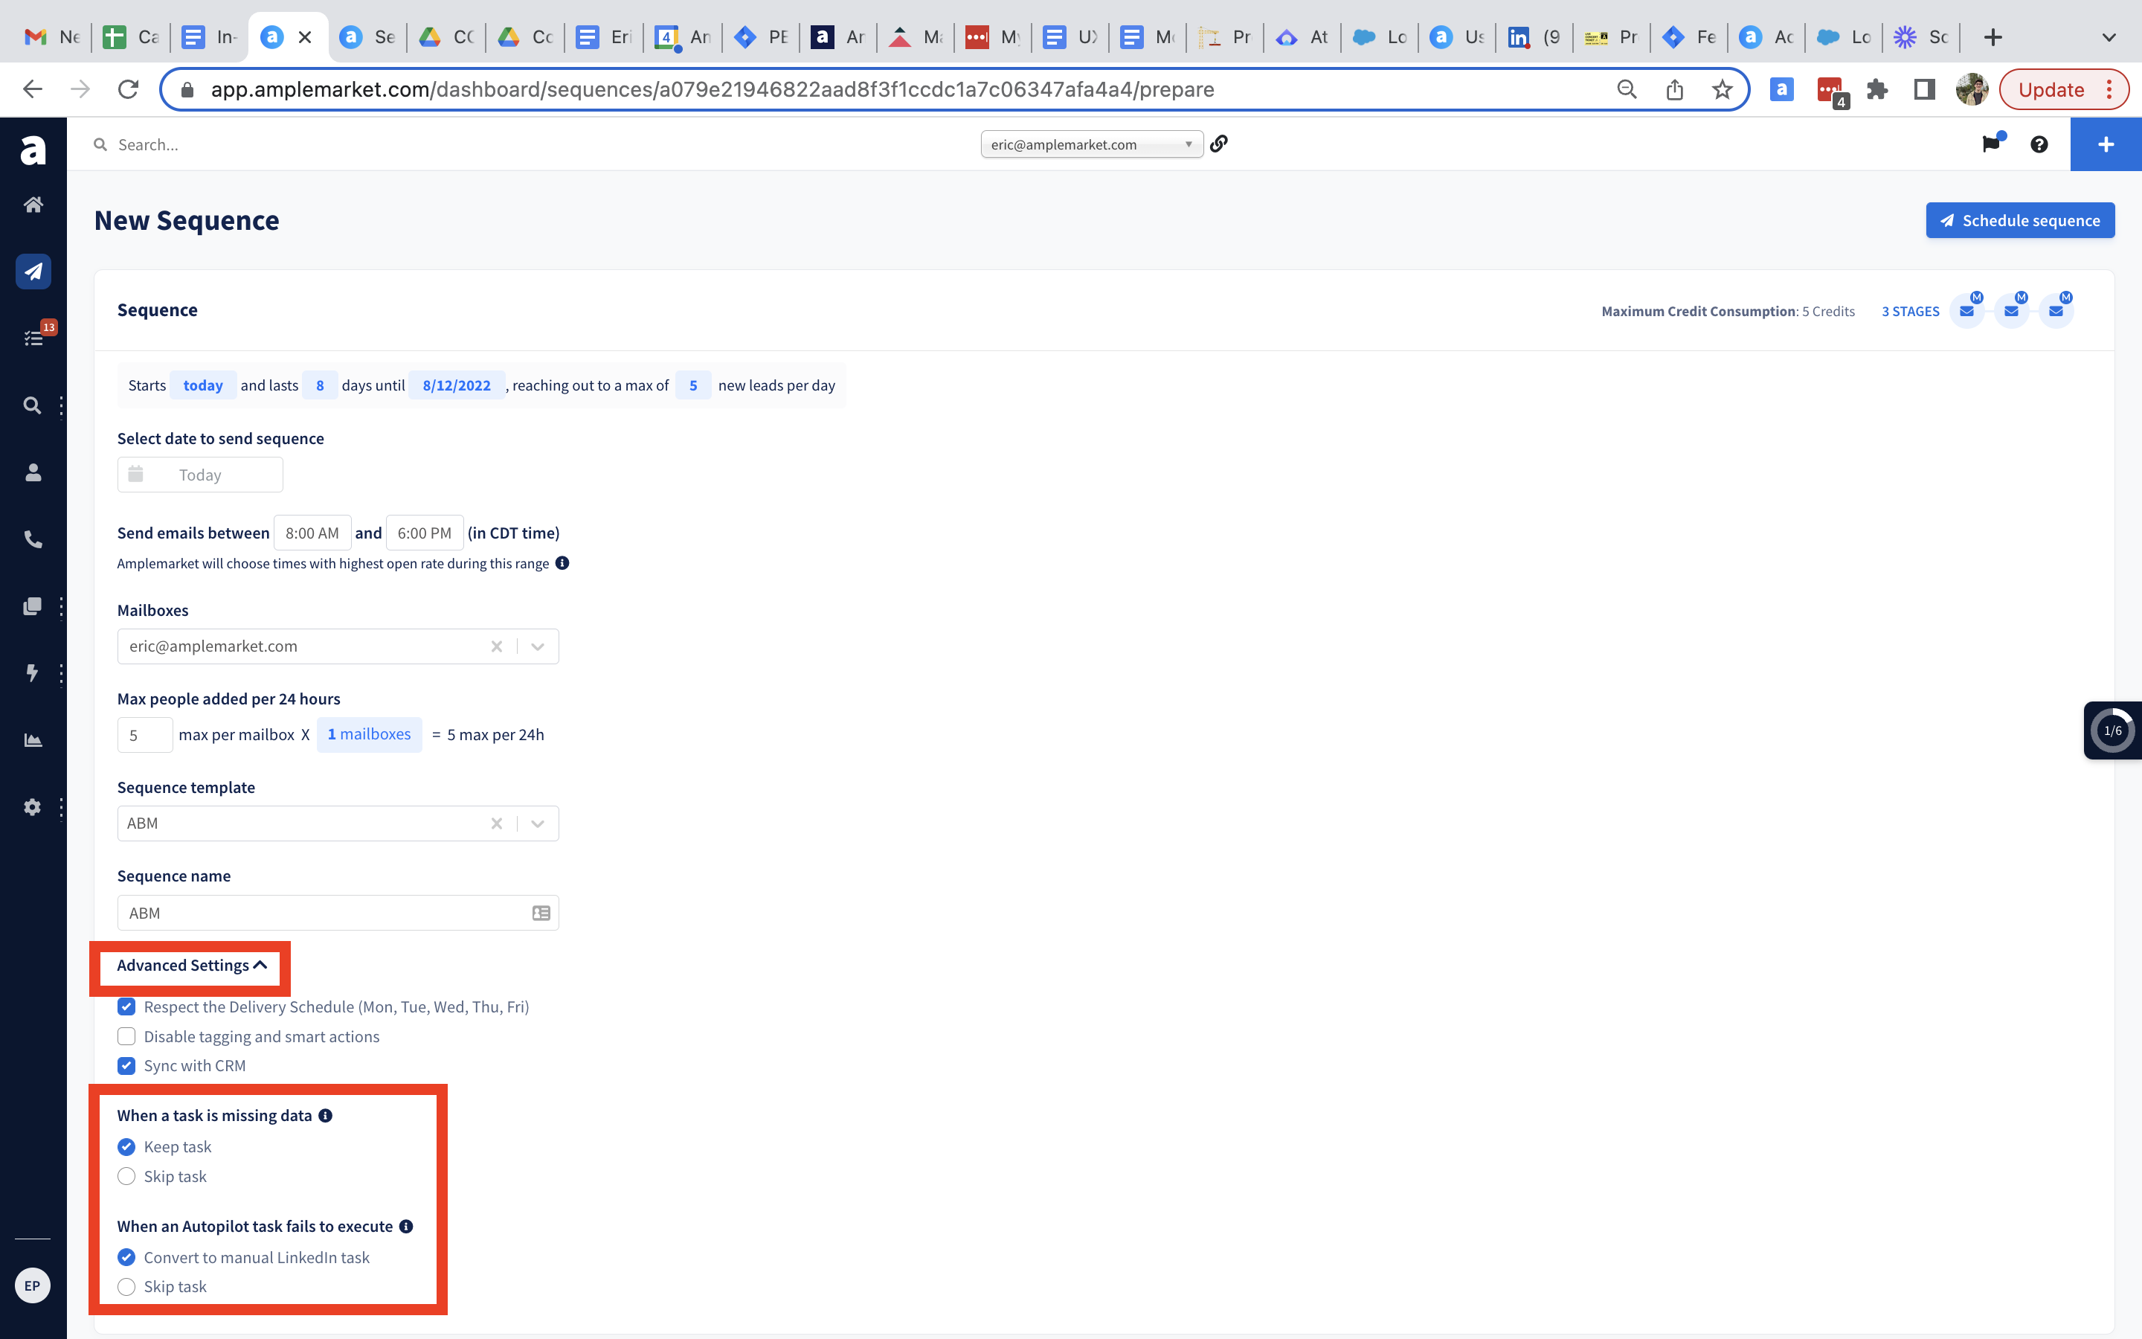Viewport: 2142px width, 1339px height.
Task: Open the eric@amplemarket.com account dropdown at top
Action: (x=1091, y=144)
